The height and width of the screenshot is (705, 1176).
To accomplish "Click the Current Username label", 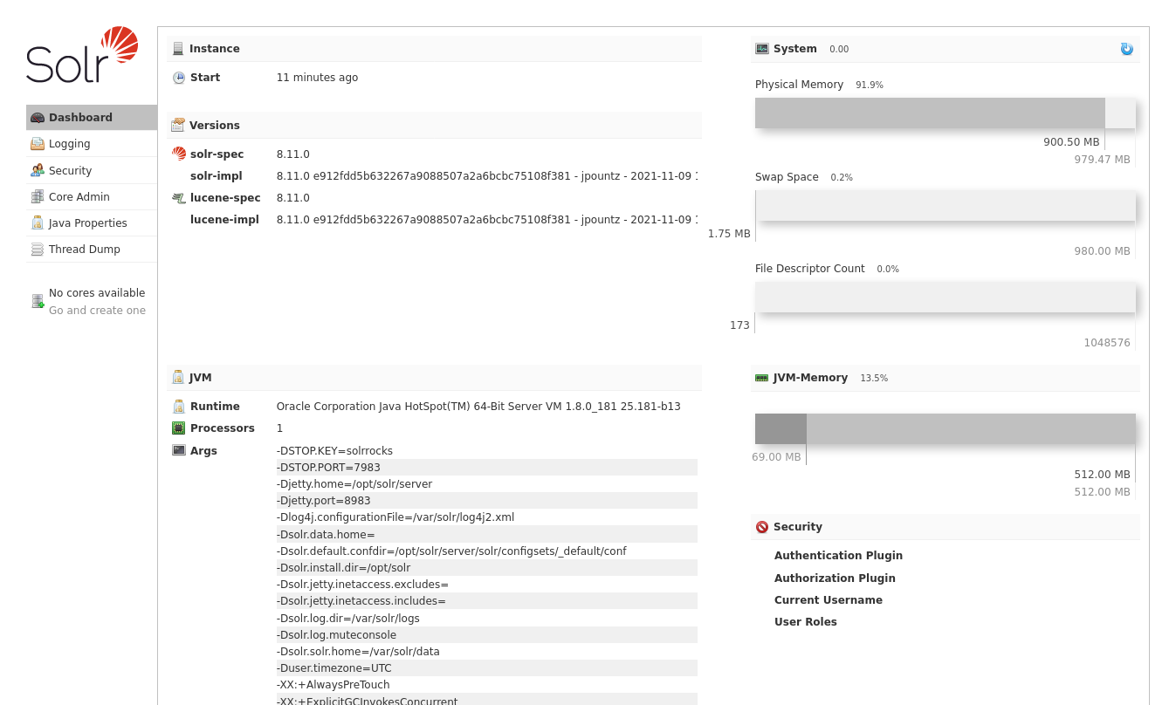I will (x=829, y=600).
